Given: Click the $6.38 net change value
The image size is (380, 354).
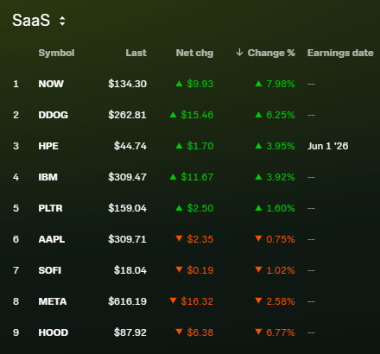Looking at the screenshot, I should tap(200, 332).
